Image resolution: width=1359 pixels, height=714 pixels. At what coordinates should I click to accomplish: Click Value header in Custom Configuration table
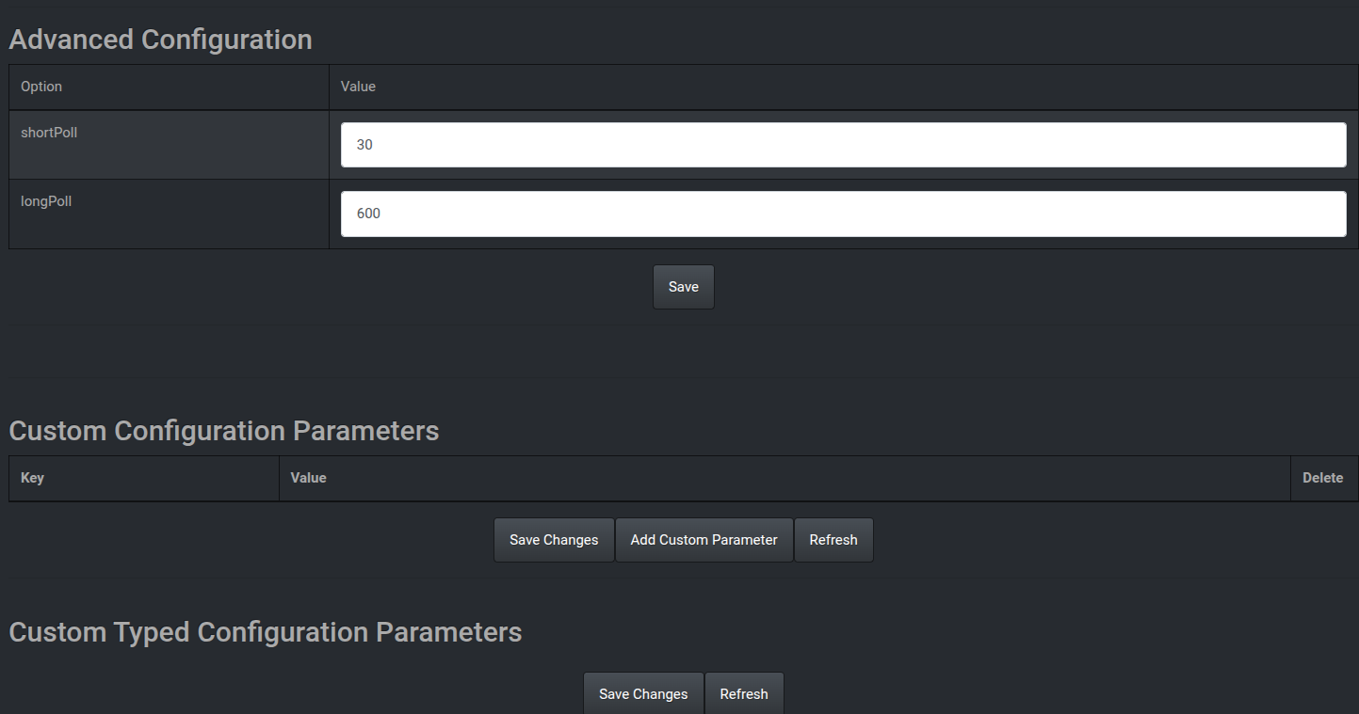point(308,478)
